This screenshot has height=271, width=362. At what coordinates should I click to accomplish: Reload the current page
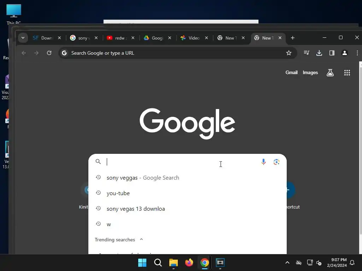(49, 53)
